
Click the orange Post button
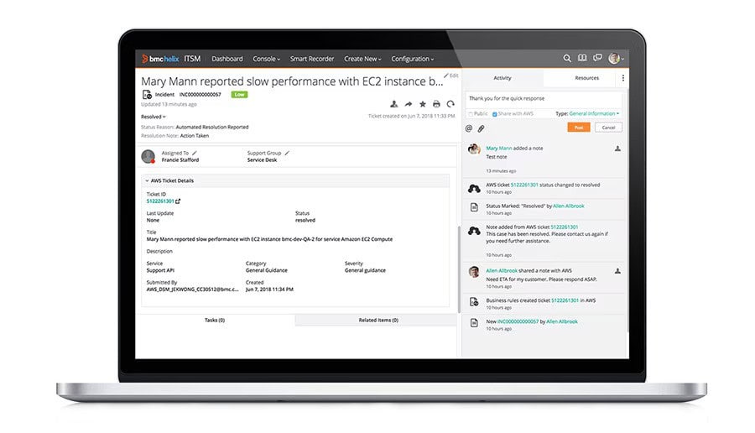click(579, 128)
